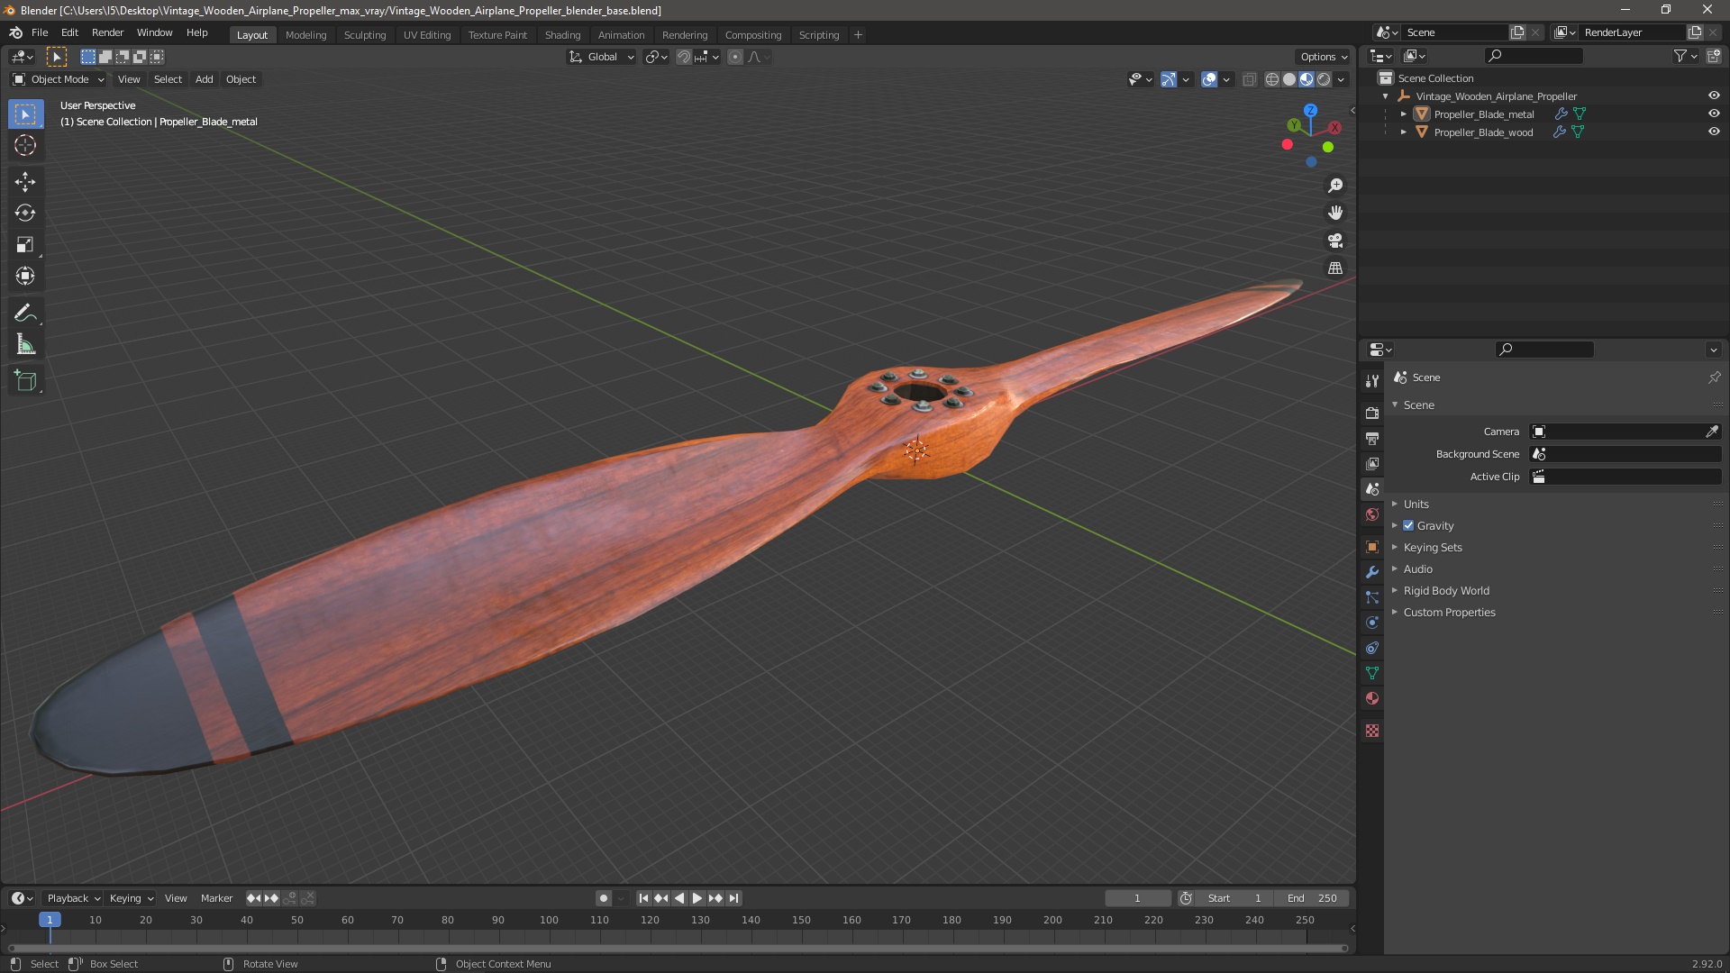The image size is (1730, 973).
Task: Open the Object Constraints properties tab
Action: pyautogui.click(x=1371, y=648)
